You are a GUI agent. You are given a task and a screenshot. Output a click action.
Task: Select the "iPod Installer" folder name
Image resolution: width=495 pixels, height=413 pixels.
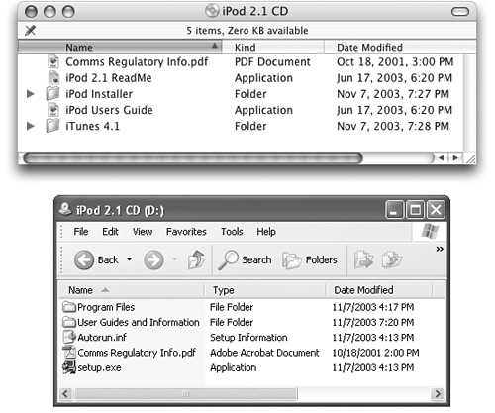tap(99, 94)
